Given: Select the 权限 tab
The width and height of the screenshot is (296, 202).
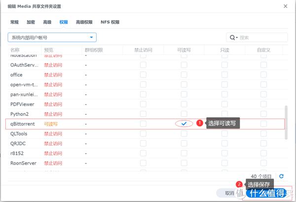Looking at the screenshot, I should click(64, 22).
